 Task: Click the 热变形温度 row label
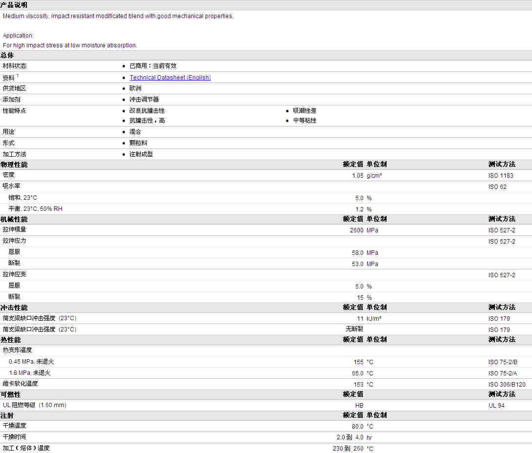(17, 350)
